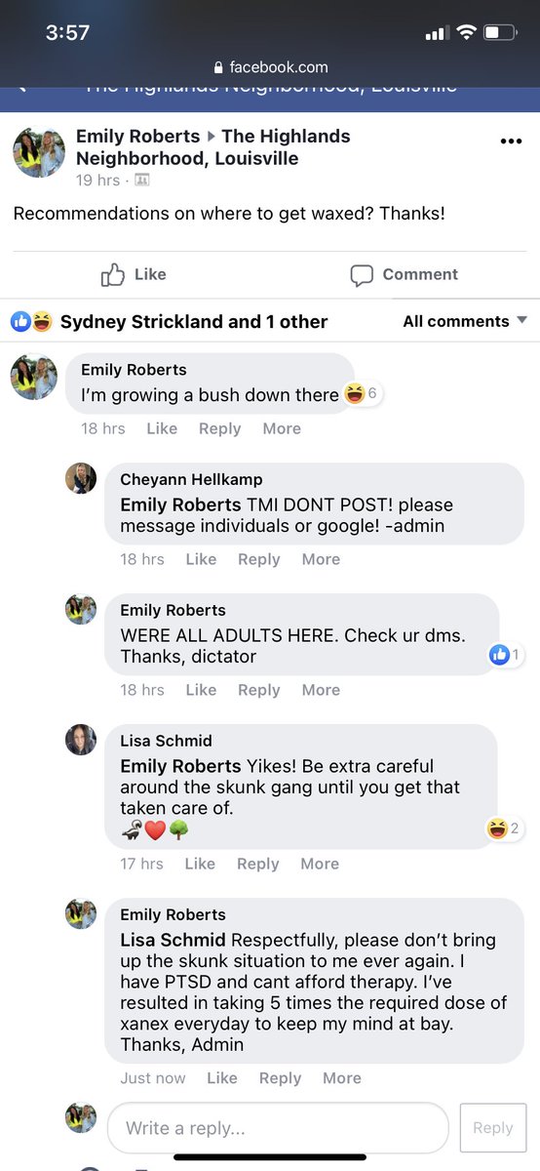The width and height of the screenshot is (540, 1171).
Task: Tap laughing reaction on skunk gang comment
Action: point(505,829)
